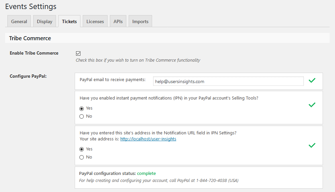Click the PayPal email input field
This screenshot has height=192, width=335.
[x=228, y=81]
